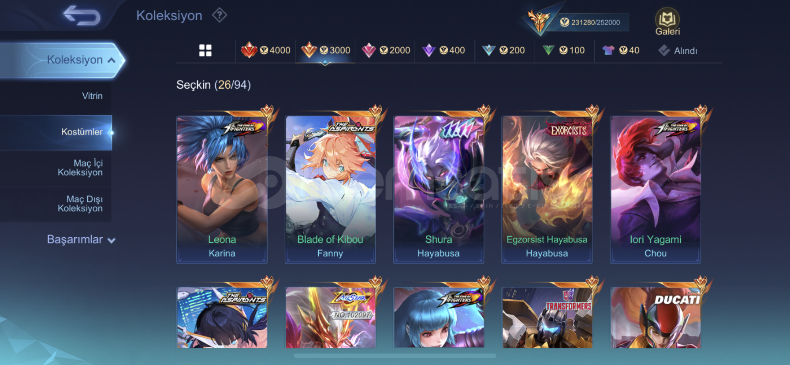Expand the Başarımlar sidebar section
Screen dimensions: 790x365
click(81, 239)
